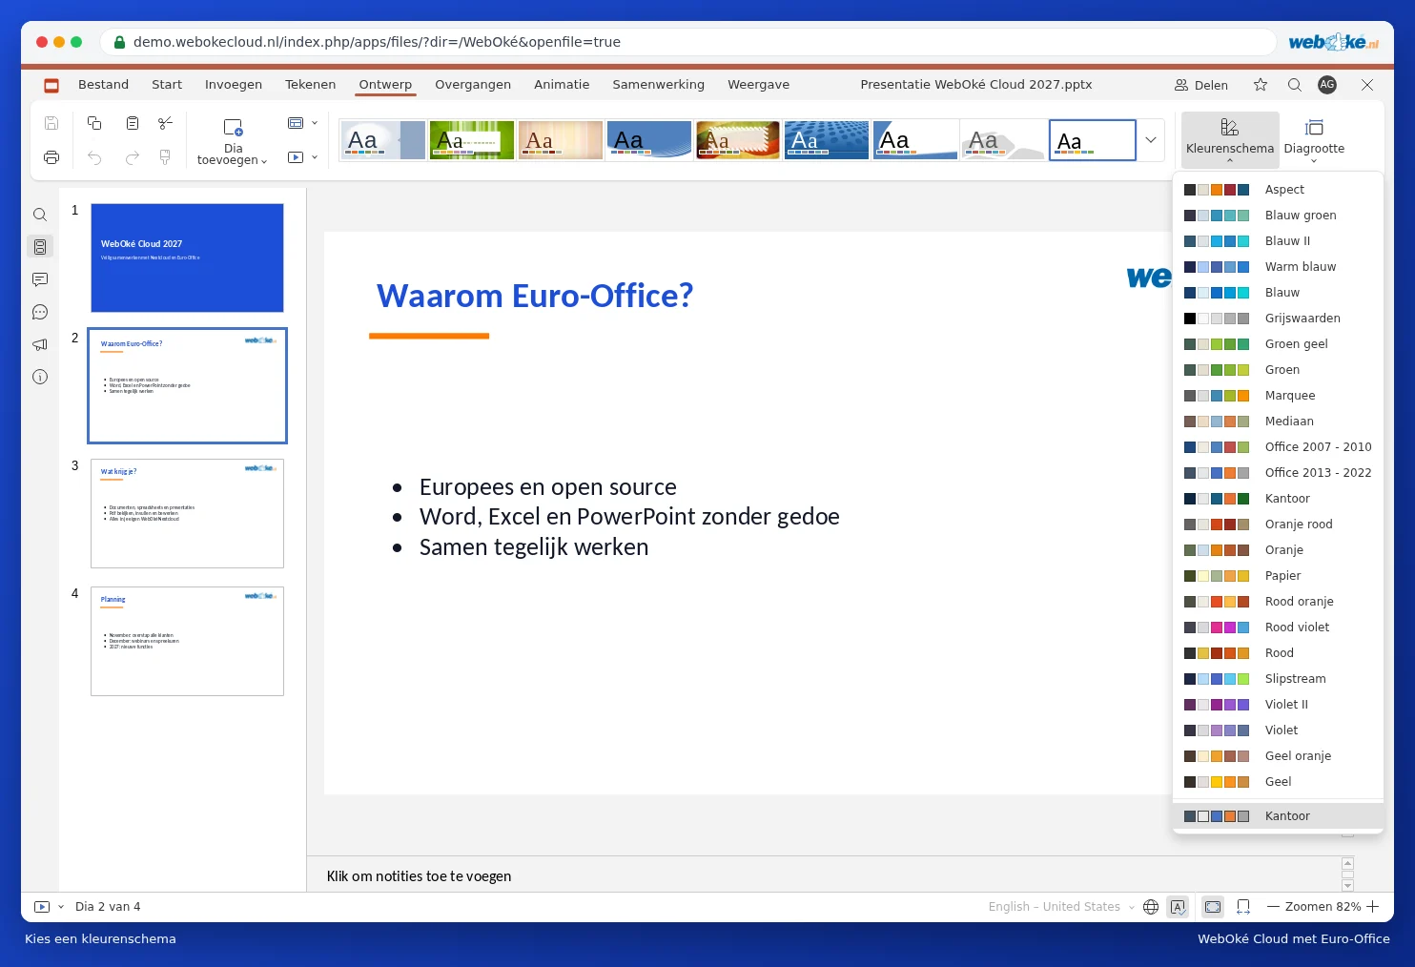Screen dimensions: 1415x967
Task: Open the English - United States language dropdown
Action: coord(1060,907)
